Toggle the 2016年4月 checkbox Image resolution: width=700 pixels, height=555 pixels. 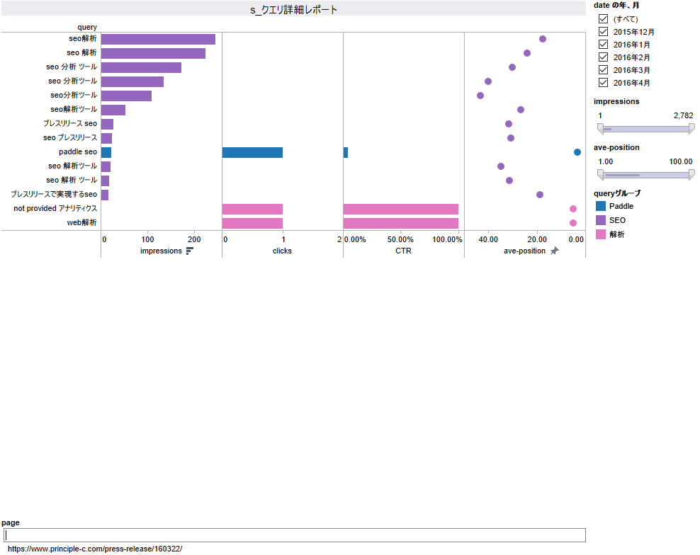coord(604,83)
